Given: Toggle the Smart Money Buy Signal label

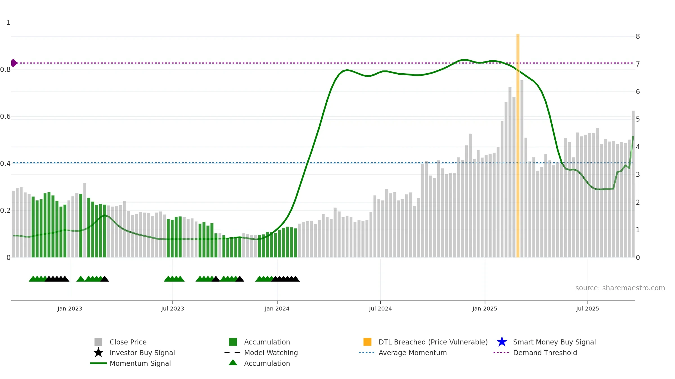Looking at the screenshot, I should [555, 342].
